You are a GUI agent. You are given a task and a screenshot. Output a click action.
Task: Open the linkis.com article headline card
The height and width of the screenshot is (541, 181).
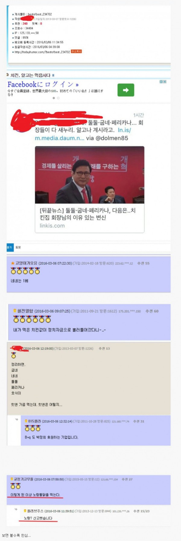point(90,218)
